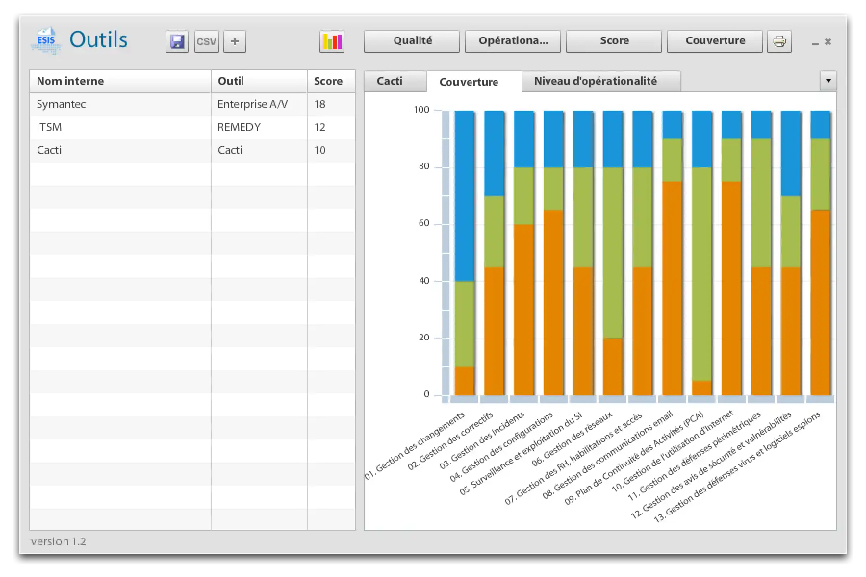The width and height of the screenshot is (866, 577).
Task: Click the floppy disk save icon
Action: coord(177,42)
